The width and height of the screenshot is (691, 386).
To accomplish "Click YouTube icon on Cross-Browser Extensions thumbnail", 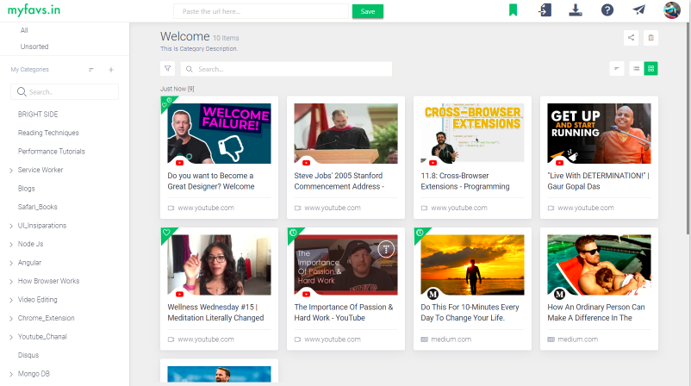I will [x=433, y=163].
